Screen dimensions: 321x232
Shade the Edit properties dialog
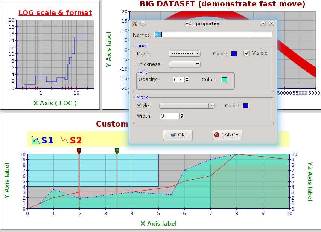[x=263, y=24]
